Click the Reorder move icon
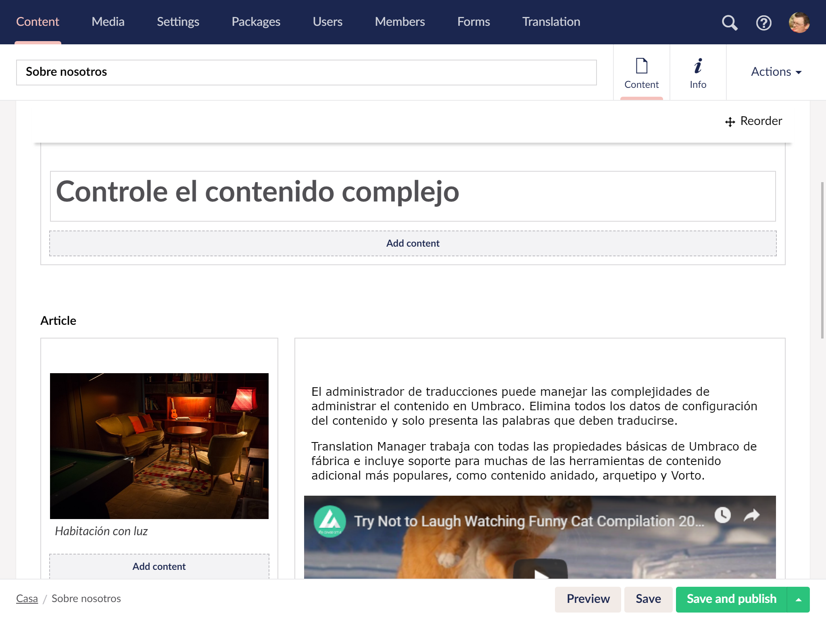This screenshot has height=619, width=826. tap(730, 122)
